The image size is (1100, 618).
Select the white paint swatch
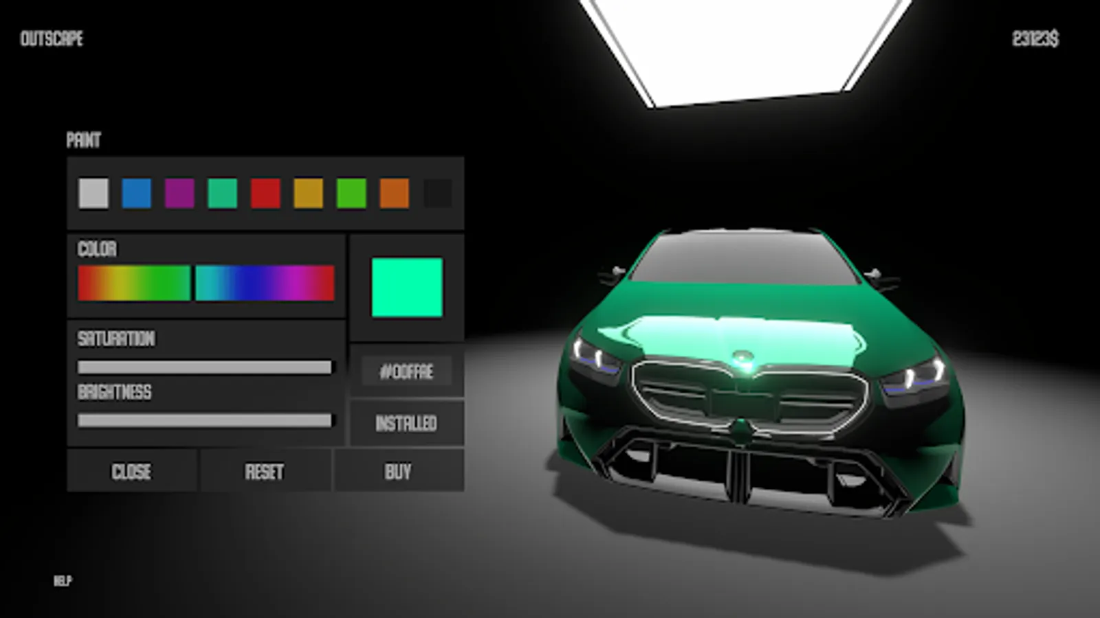[93, 193]
